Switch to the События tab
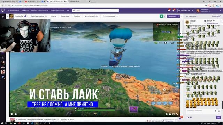The width and height of the screenshot is (223, 125). (x=77, y=16)
